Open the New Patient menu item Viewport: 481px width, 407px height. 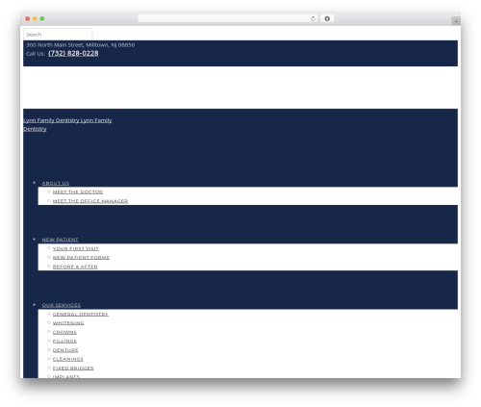(60, 240)
